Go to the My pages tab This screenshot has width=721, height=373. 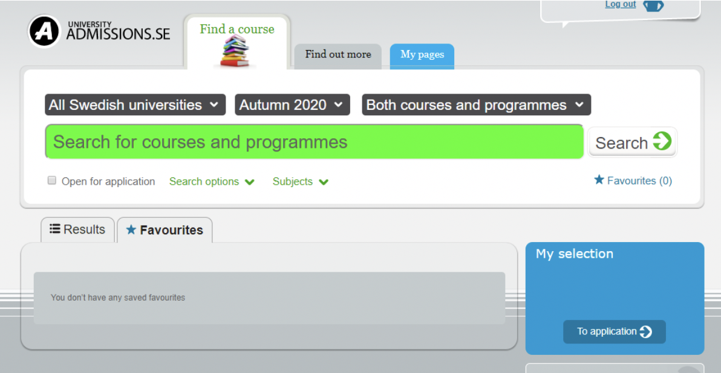[422, 55]
